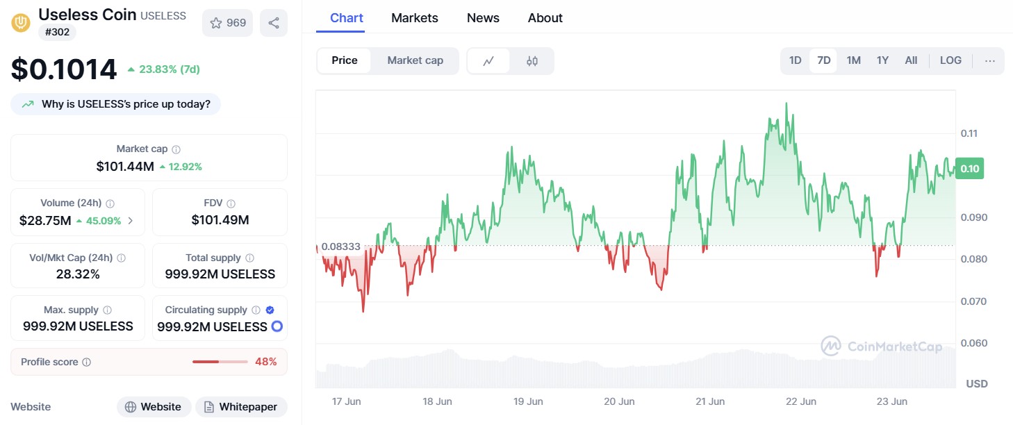This screenshot has height=425, width=1013.
Task: Switch to candlestick chart icon
Action: coord(532,61)
